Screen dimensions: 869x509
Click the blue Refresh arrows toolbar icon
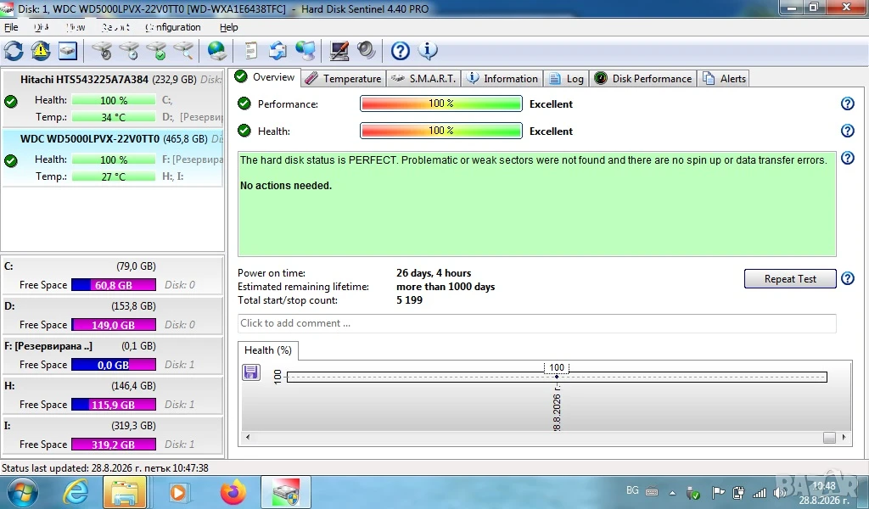(14, 51)
